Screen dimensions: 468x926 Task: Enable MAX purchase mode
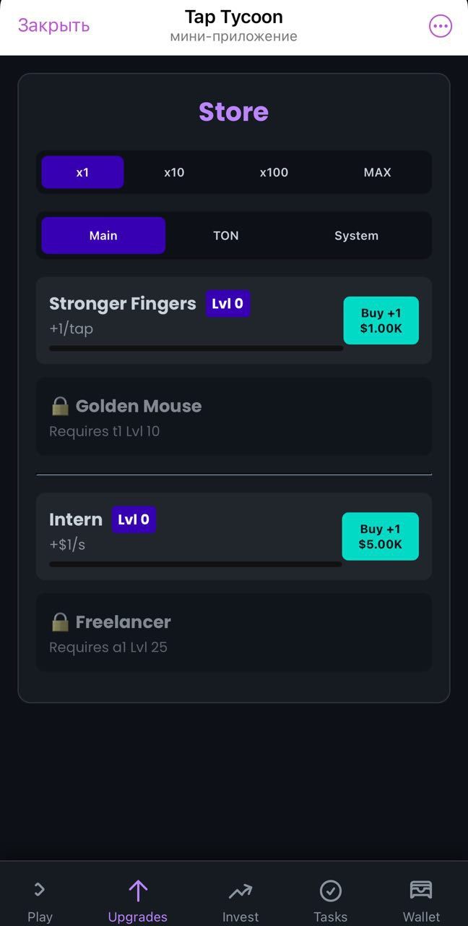[376, 172]
